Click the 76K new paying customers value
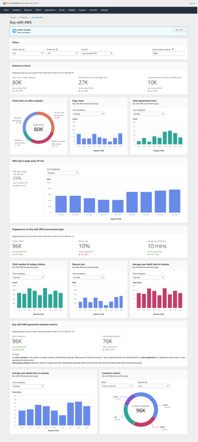This screenshot has height=442, width=198. click(x=108, y=342)
